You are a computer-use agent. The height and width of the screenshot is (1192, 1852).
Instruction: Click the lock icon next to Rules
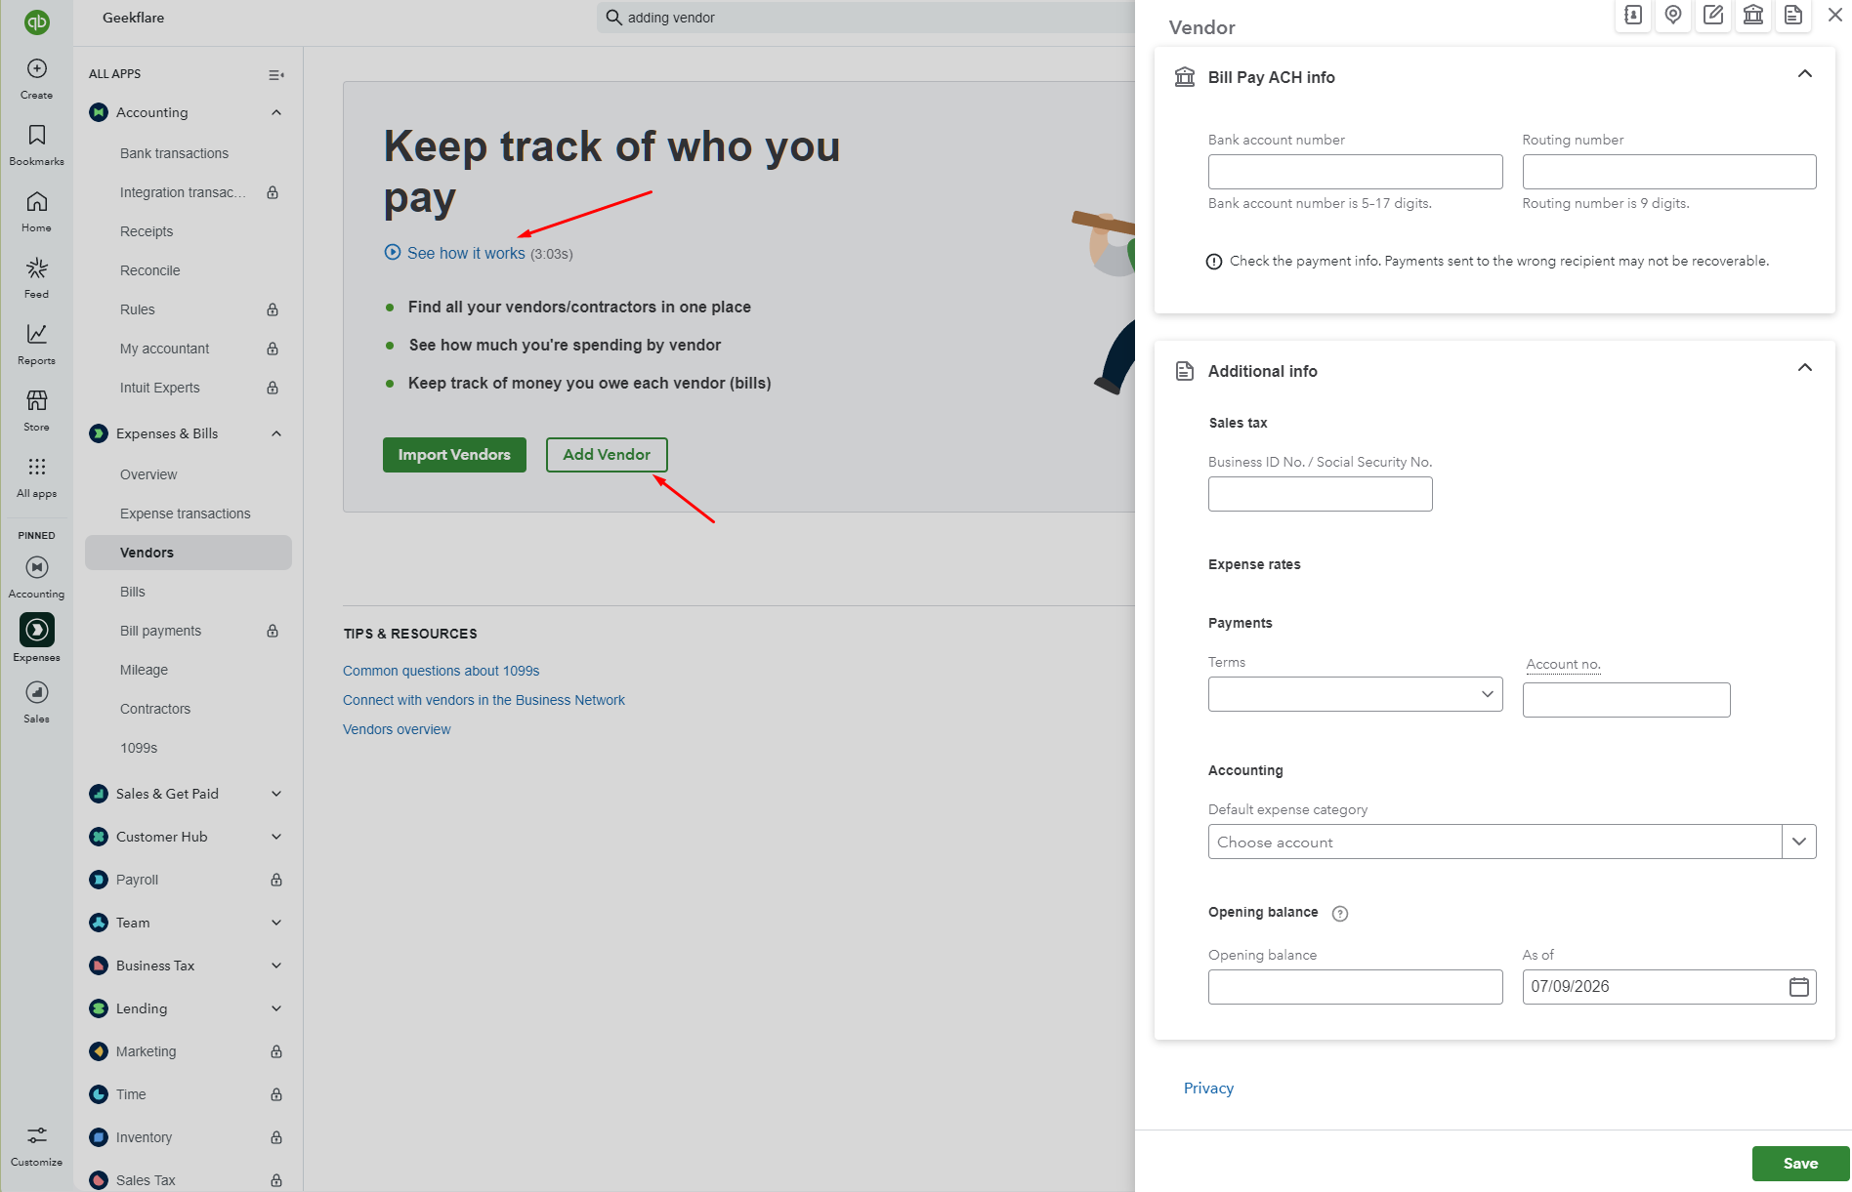click(x=273, y=309)
